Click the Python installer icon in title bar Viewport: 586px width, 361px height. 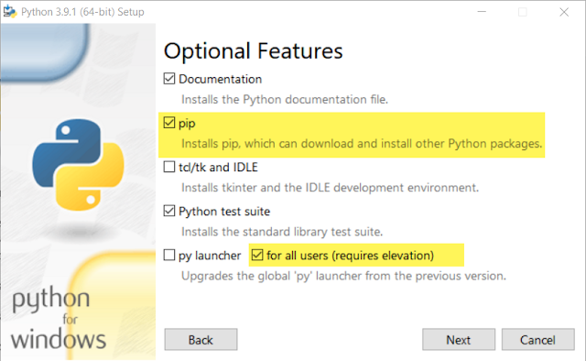pos(10,12)
